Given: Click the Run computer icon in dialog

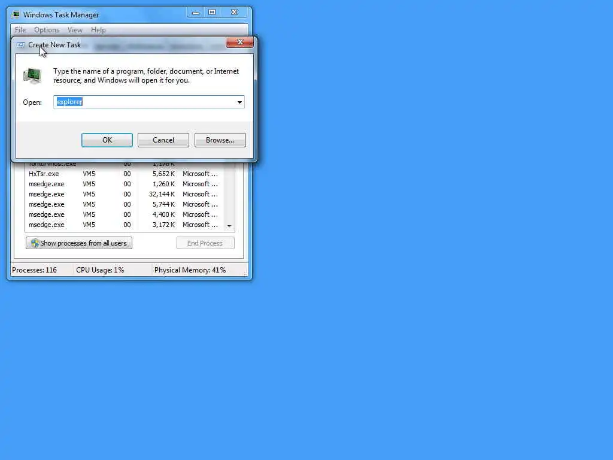Looking at the screenshot, I should pos(32,75).
